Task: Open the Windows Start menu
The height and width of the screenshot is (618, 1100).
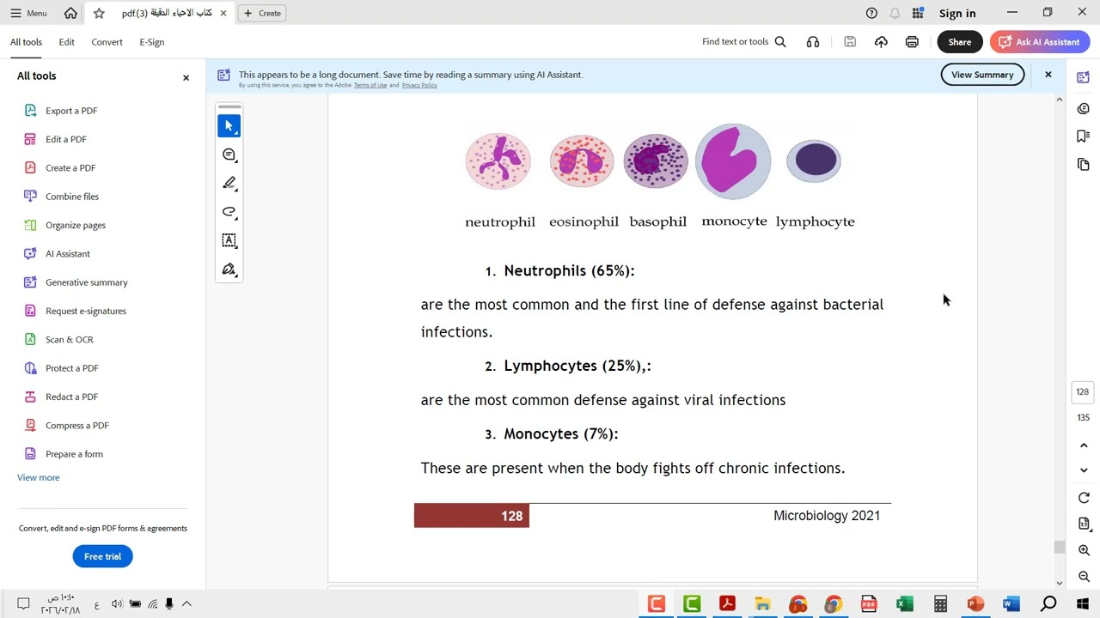Action: click(1083, 604)
